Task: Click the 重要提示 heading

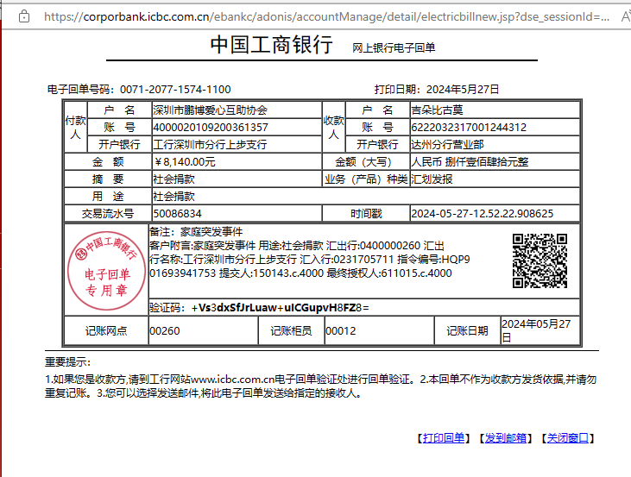Action: 68,362
